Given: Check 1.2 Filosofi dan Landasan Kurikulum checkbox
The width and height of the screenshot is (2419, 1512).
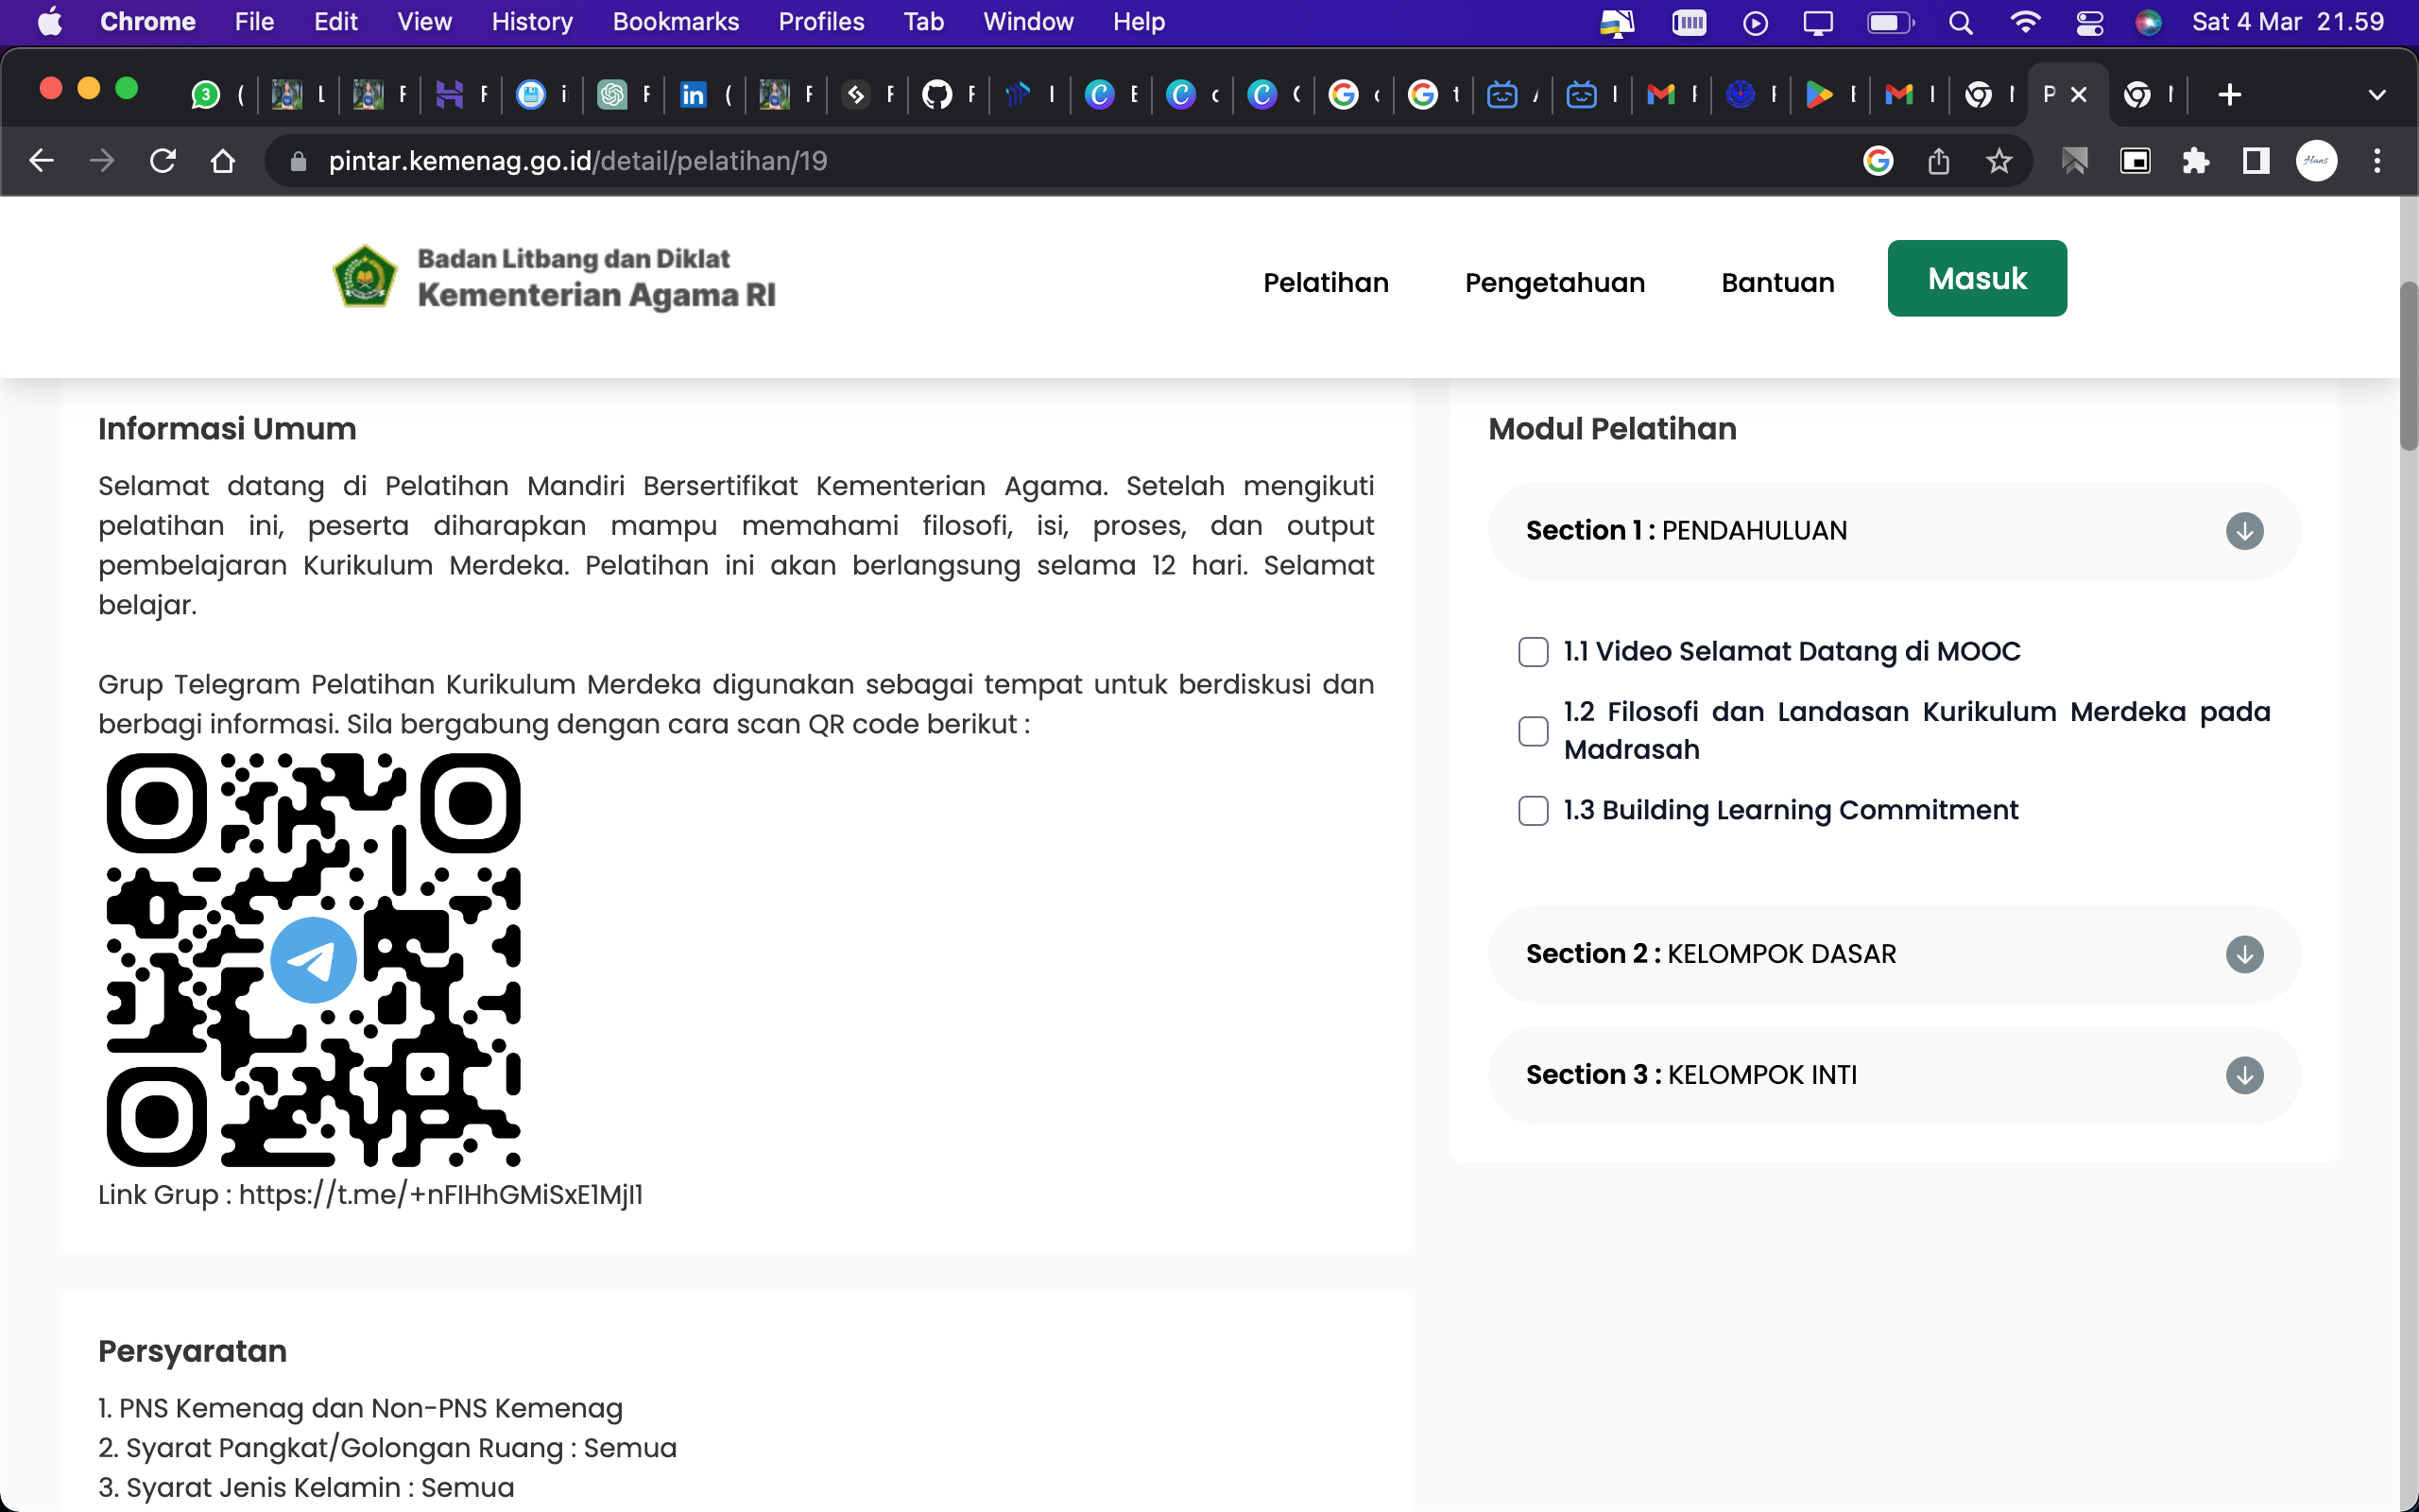Looking at the screenshot, I should click(x=1533, y=731).
